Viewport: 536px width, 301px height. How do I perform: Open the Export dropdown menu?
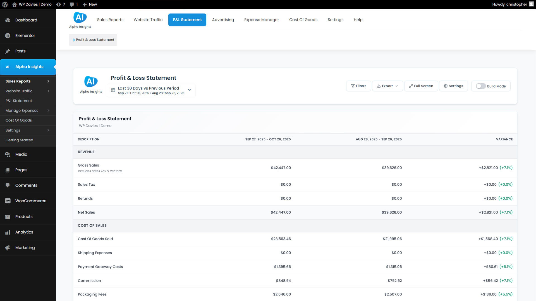(387, 86)
